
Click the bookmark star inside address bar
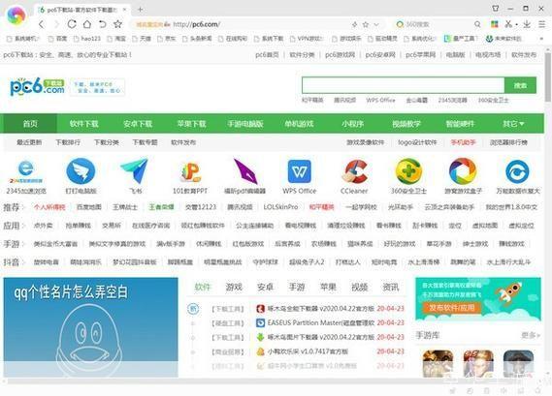(x=366, y=24)
